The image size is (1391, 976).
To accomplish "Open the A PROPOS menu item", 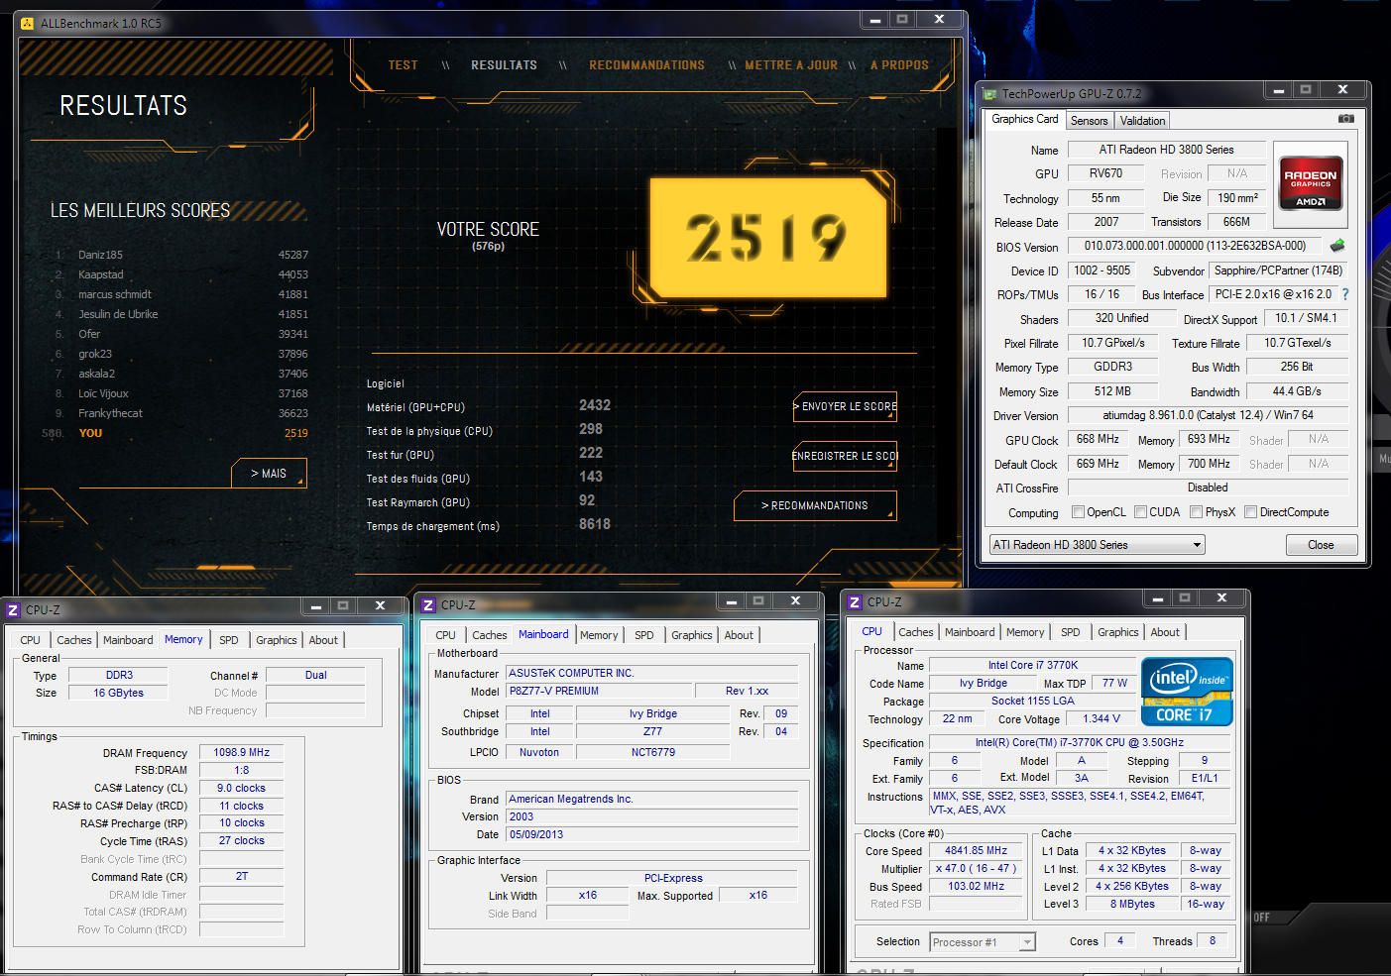I will pyautogui.click(x=899, y=65).
